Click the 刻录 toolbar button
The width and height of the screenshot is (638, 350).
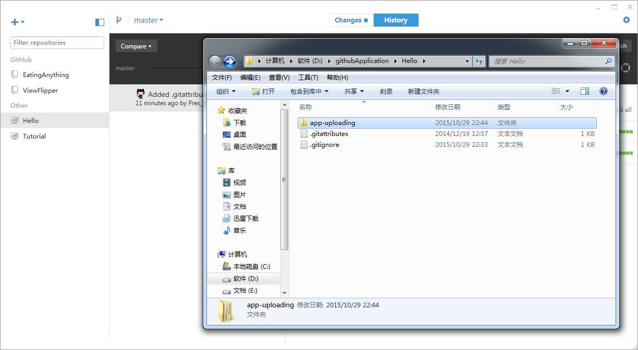[x=386, y=91]
